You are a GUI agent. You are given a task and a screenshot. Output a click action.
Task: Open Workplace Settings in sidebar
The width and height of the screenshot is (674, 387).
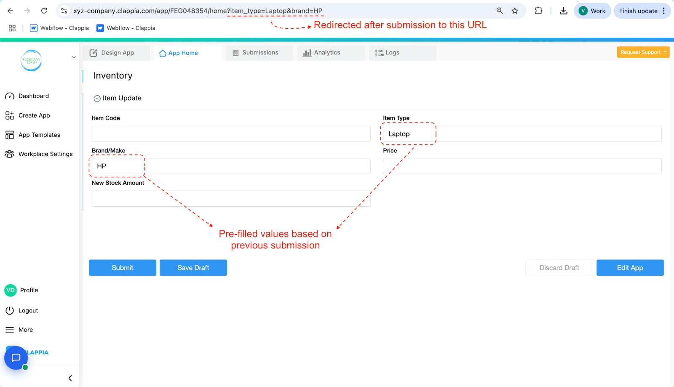pos(45,154)
